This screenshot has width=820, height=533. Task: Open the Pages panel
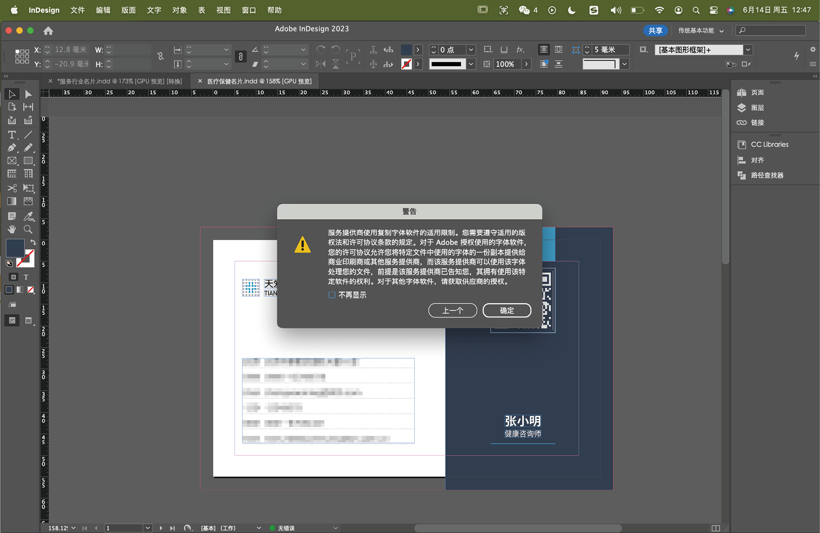point(757,93)
